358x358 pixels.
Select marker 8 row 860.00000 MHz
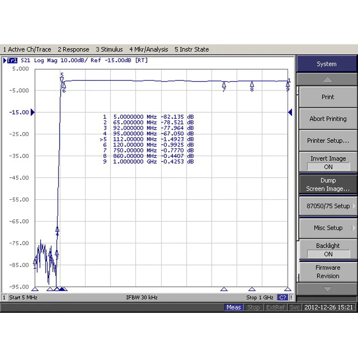pos(148,156)
